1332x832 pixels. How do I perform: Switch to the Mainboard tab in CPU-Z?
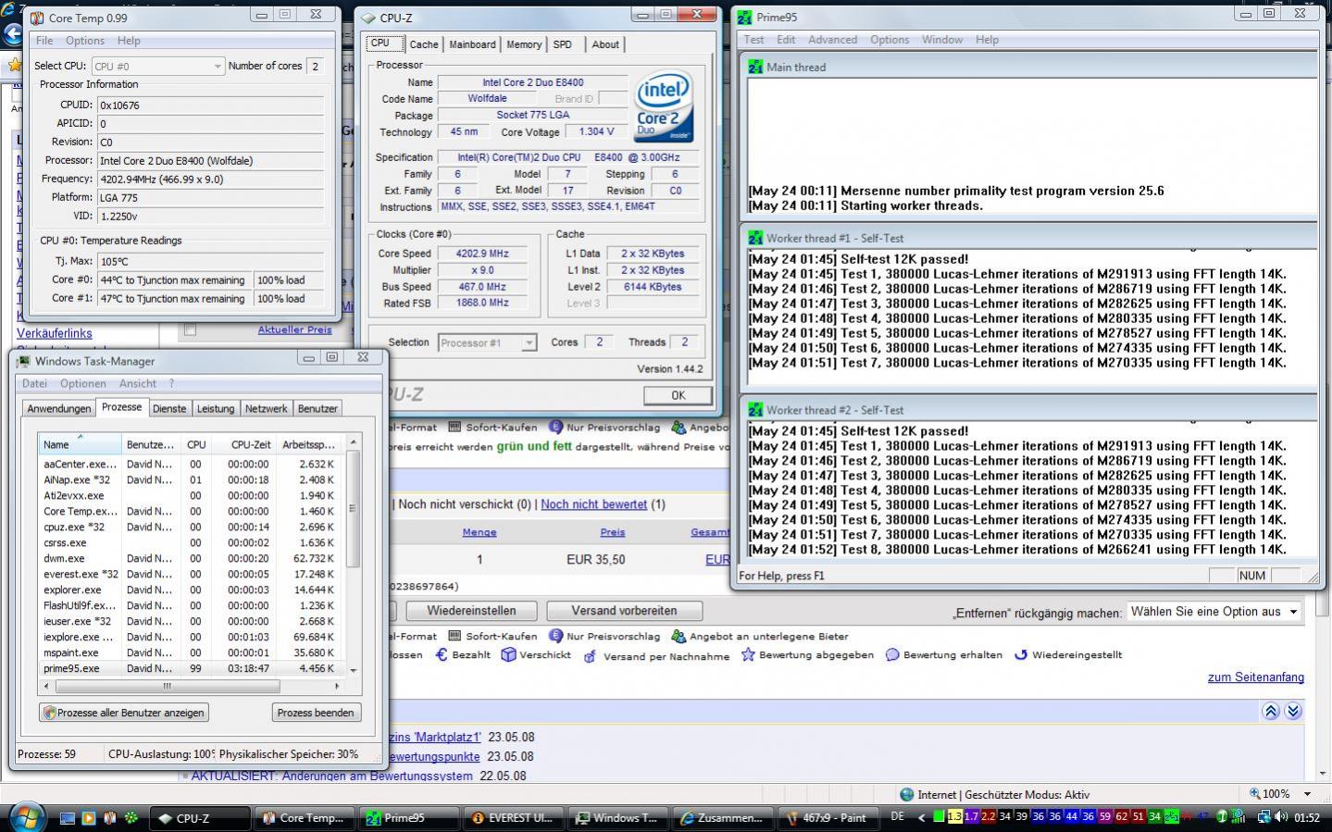pyautogui.click(x=472, y=44)
